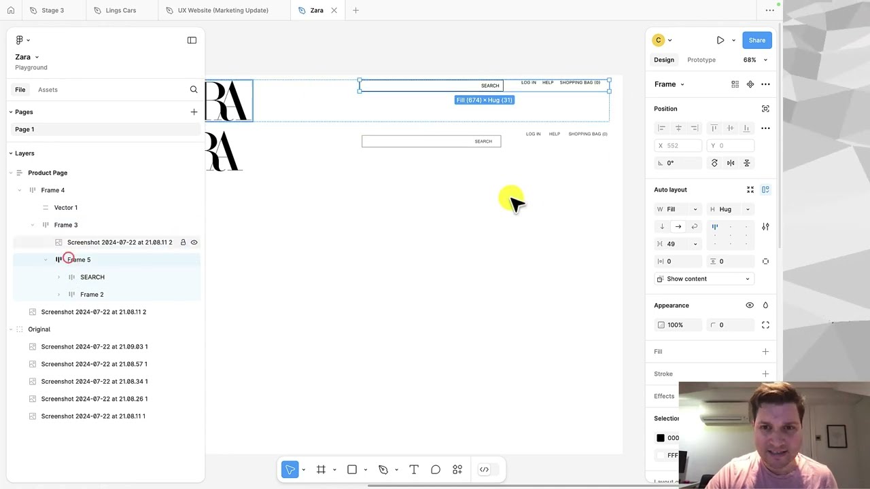Click the opacity 100% field
Screen dimensions: 870x489
[x=677, y=325]
